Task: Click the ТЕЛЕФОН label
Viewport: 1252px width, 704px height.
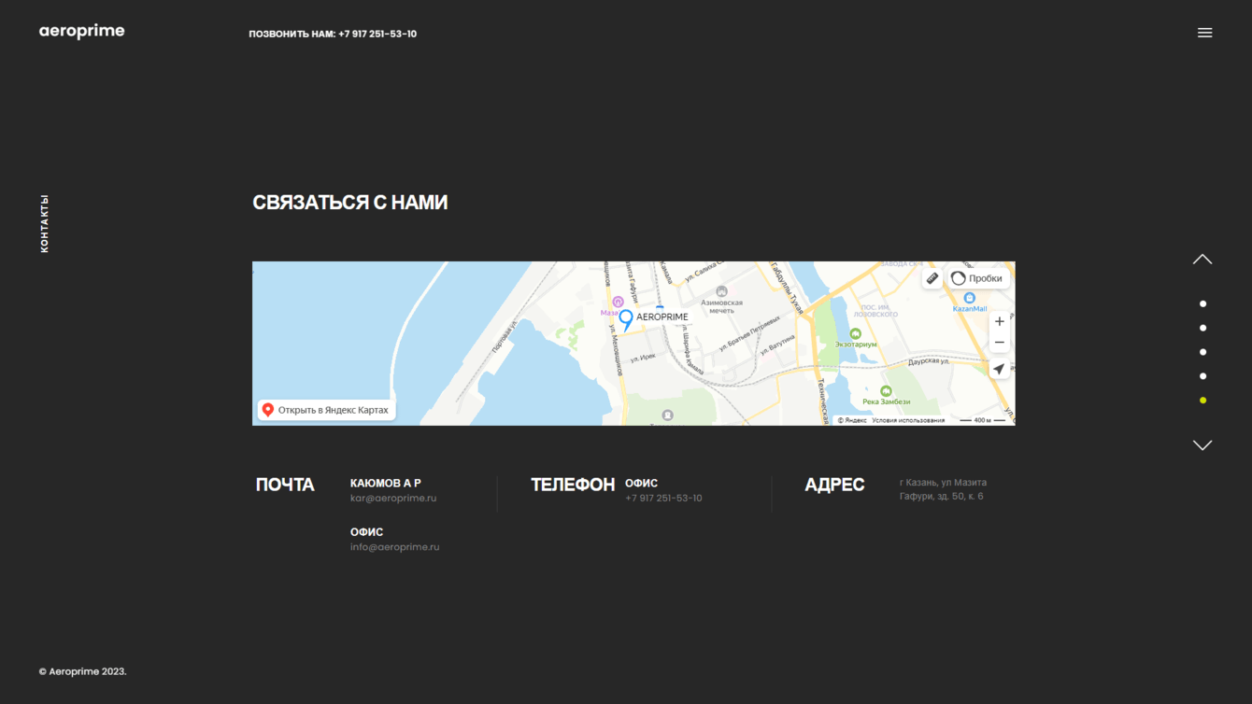Action: [x=573, y=485]
